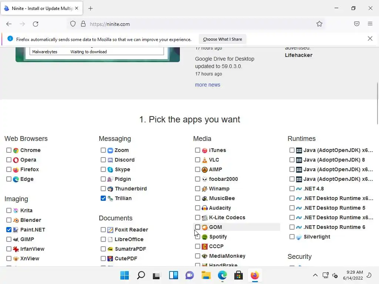The height and width of the screenshot is (284, 379).
Task: Dismiss the Firefox data notification bar
Action: (370, 38)
